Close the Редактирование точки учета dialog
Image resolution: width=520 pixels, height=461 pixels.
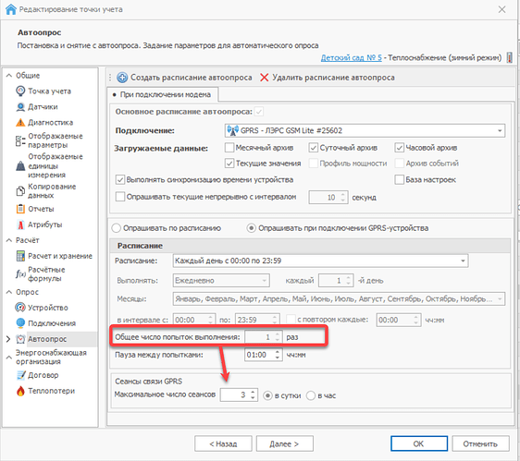(501, 9)
